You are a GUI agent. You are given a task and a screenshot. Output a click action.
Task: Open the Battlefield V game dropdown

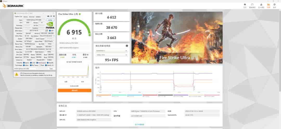(111, 51)
